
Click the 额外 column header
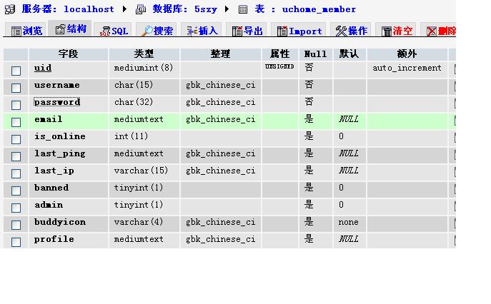click(407, 54)
